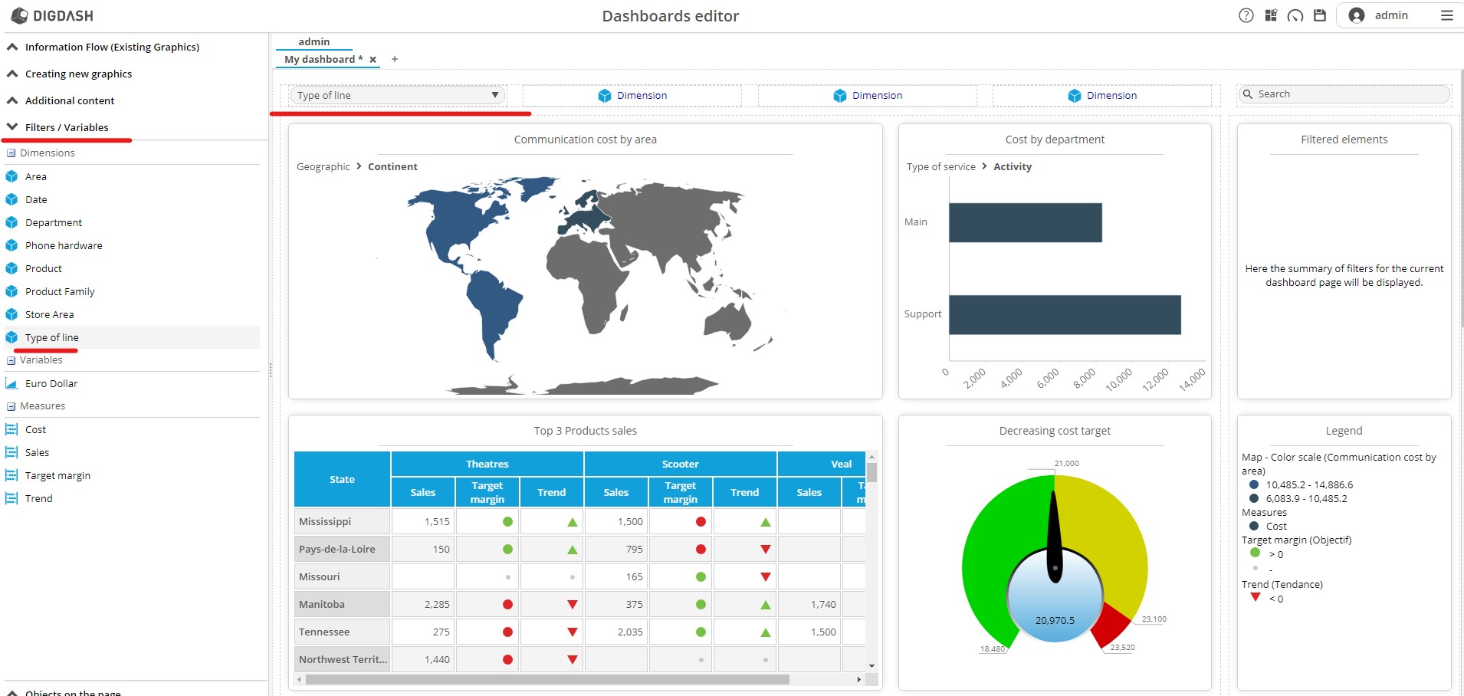Expand the Creating new graphics section

[78, 74]
